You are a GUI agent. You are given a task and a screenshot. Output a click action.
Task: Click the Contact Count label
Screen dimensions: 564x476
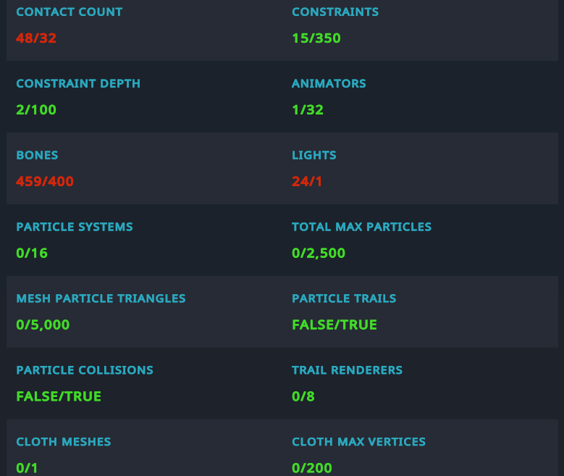[x=69, y=12]
